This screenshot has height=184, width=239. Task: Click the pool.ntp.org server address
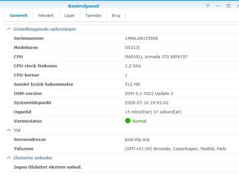click(137, 140)
